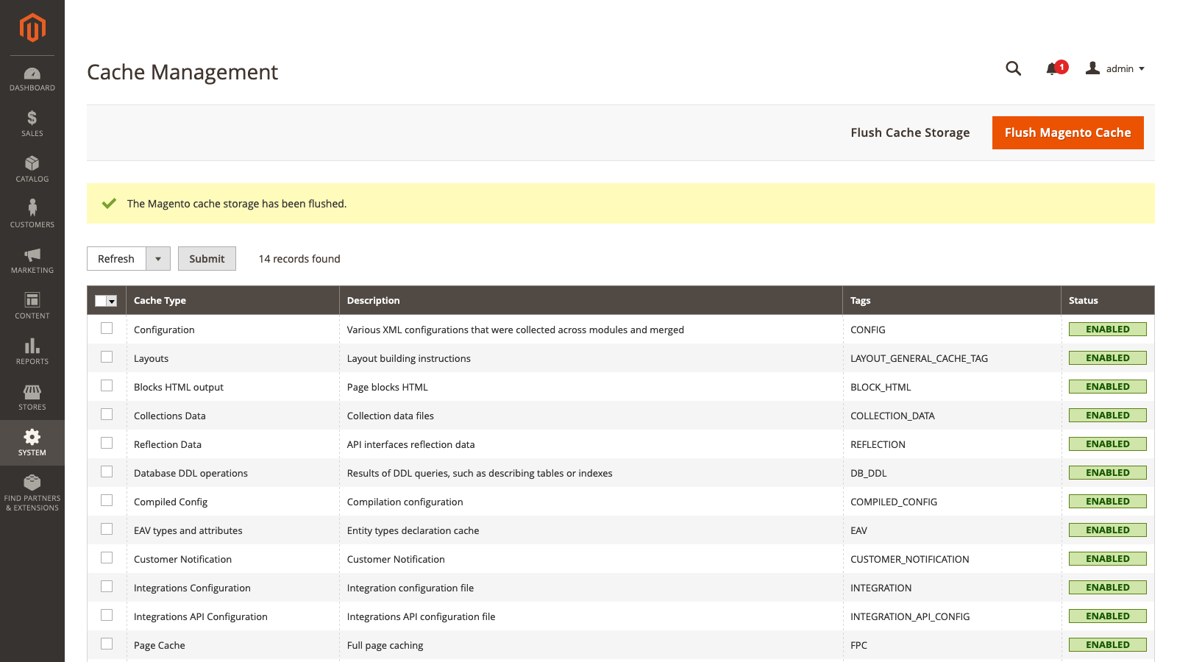This screenshot has height=662, width=1177.
Task: Click the Cache Management page title
Action: coord(182,72)
